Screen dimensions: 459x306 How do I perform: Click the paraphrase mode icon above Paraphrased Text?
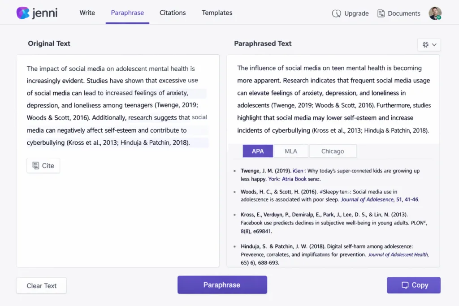click(x=425, y=44)
